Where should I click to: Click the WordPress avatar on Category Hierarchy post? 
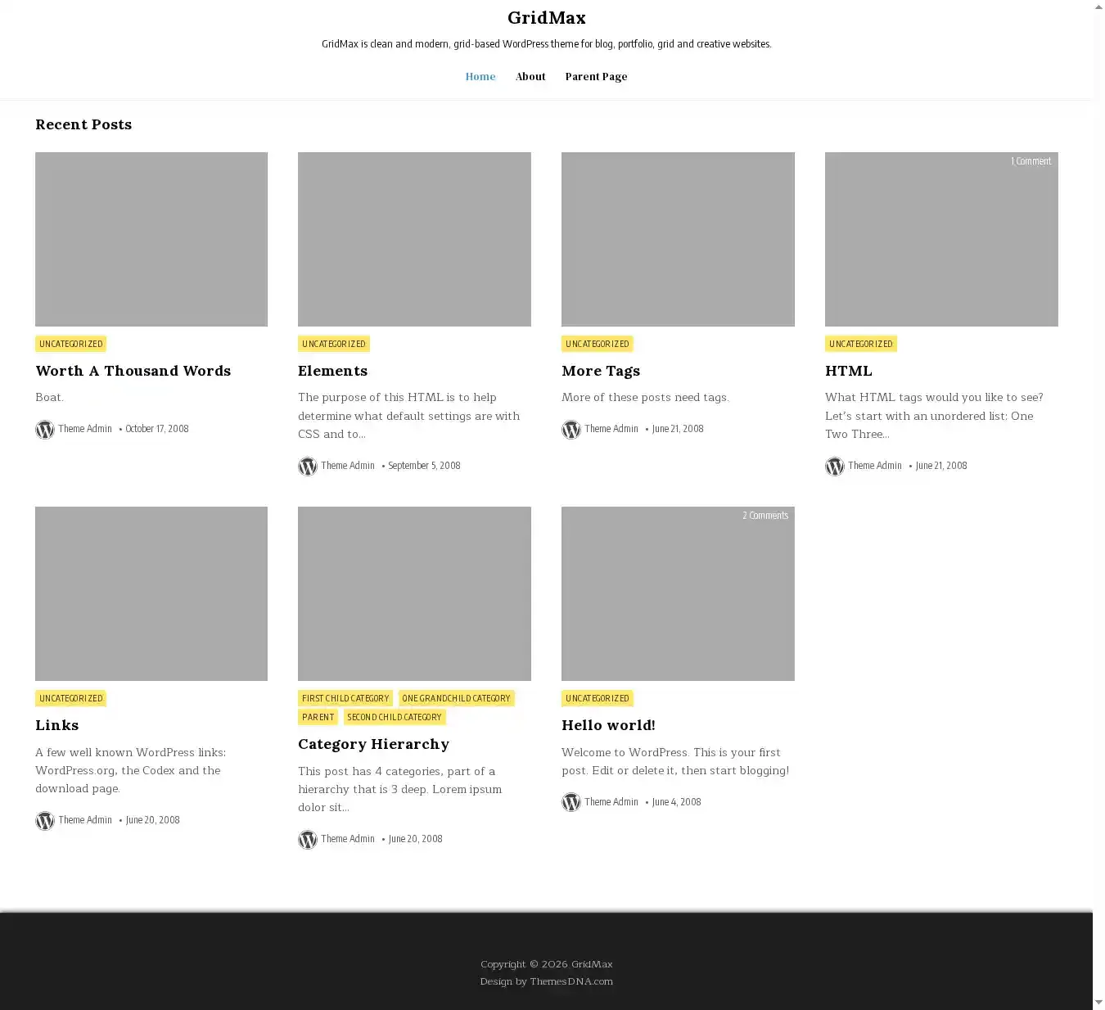[x=308, y=839]
